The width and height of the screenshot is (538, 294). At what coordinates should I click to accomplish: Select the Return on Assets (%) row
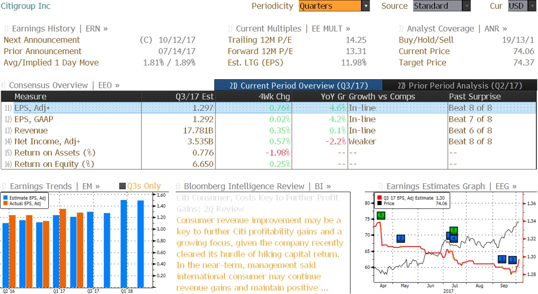click(x=268, y=152)
